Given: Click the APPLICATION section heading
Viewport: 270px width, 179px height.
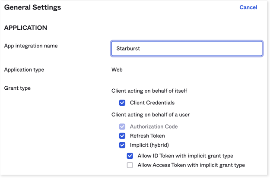Looking at the screenshot, I should point(25,28).
